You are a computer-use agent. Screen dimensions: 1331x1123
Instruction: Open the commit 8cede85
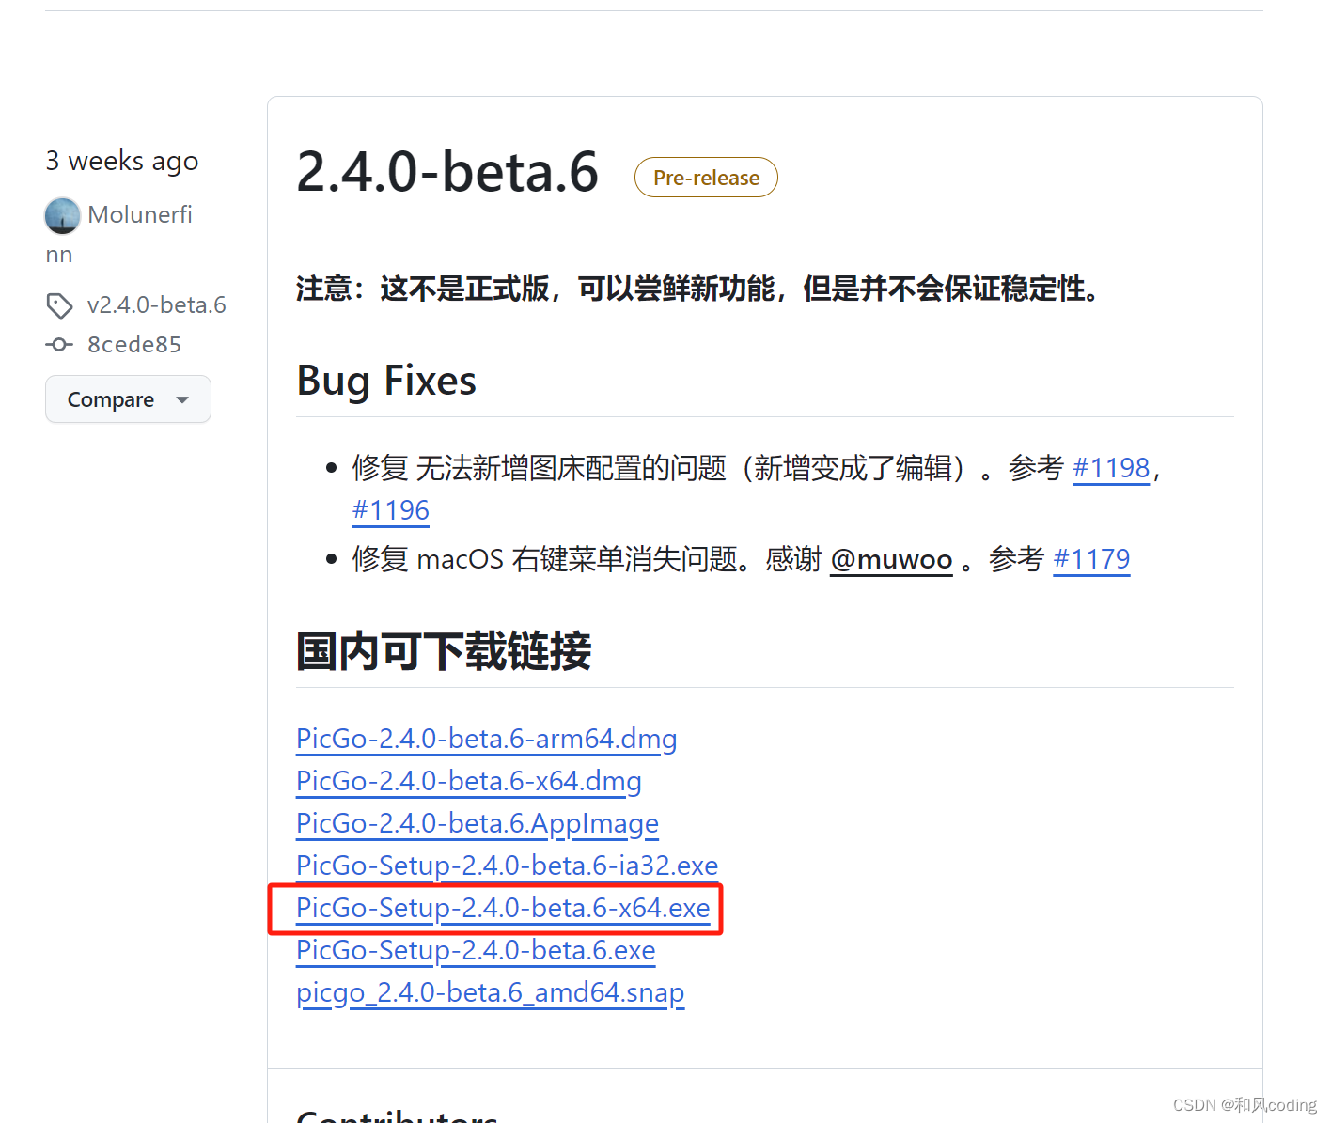point(133,344)
